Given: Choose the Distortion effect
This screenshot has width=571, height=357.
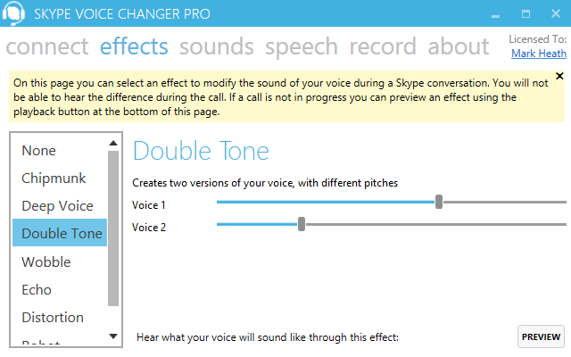Looking at the screenshot, I should [x=53, y=318].
